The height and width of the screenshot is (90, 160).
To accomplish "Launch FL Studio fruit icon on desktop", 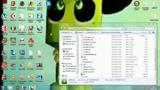I will (x=13, y=29).
